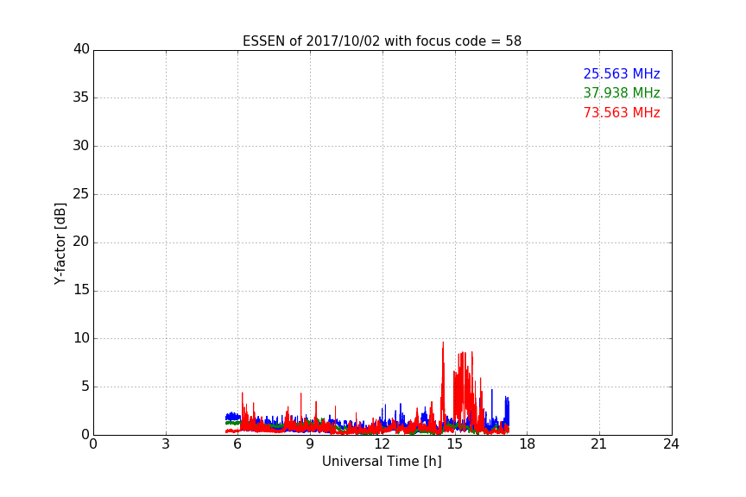The image size is (746, 497).
Task: Click the x-axis tick label 24
Action: (x=671, y=444)
